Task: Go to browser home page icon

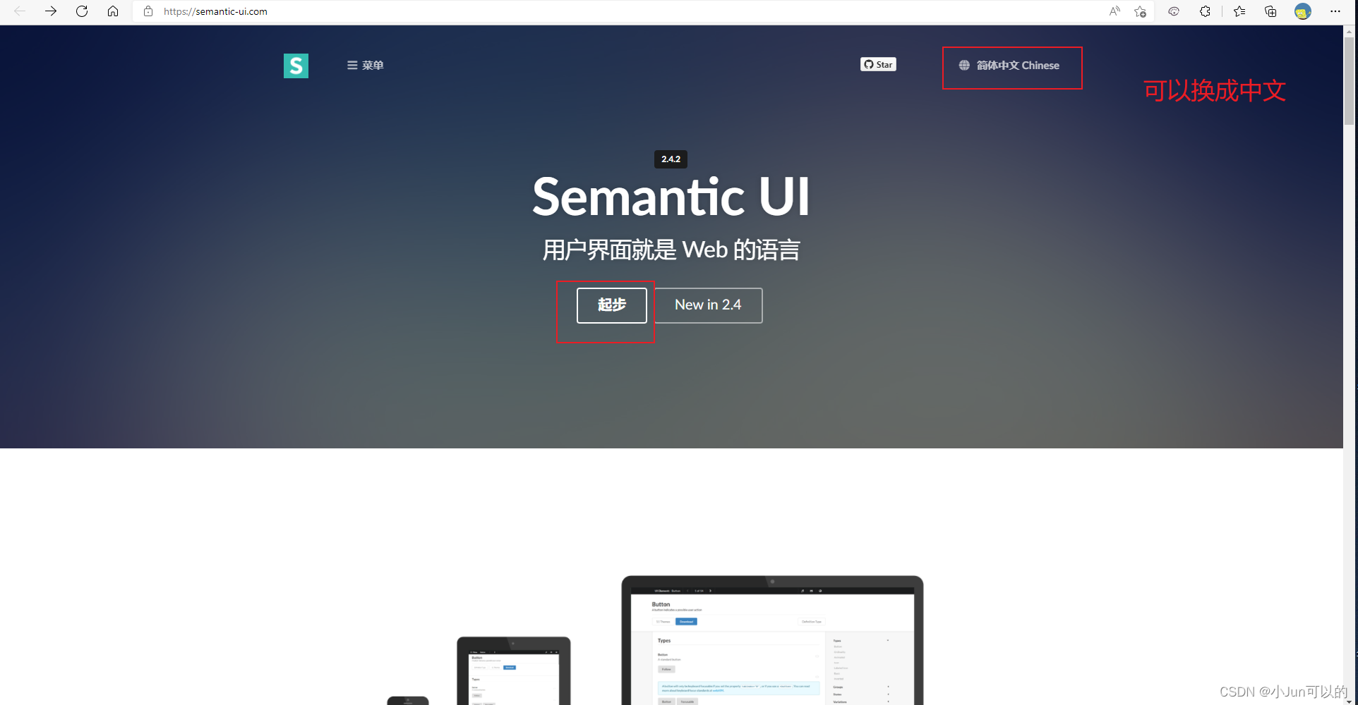Action: 113,11
